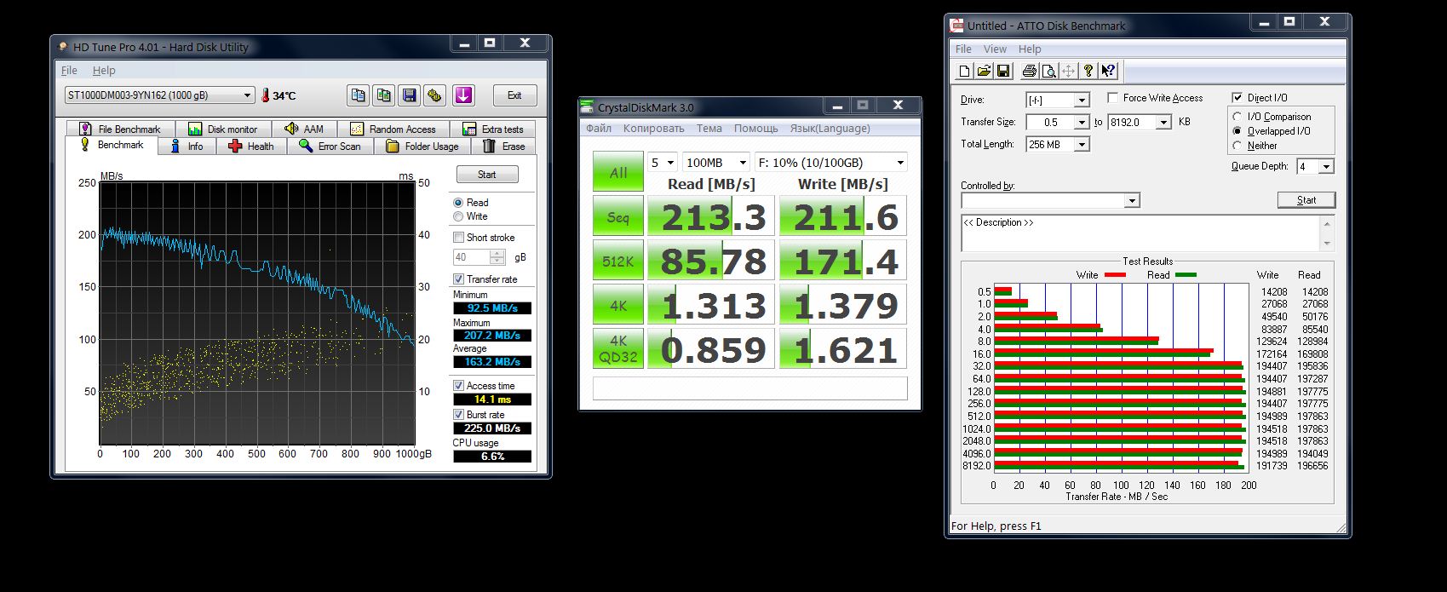Open print preview in ATTO toolbar
1447x592 pixels.
[1048, 71]
